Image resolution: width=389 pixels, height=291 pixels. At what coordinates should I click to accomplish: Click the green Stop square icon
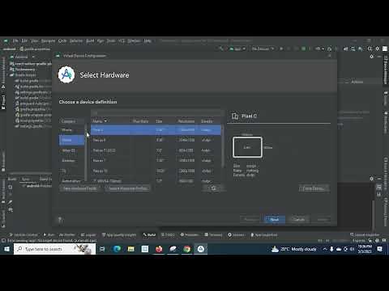click(x=304, y=48)
